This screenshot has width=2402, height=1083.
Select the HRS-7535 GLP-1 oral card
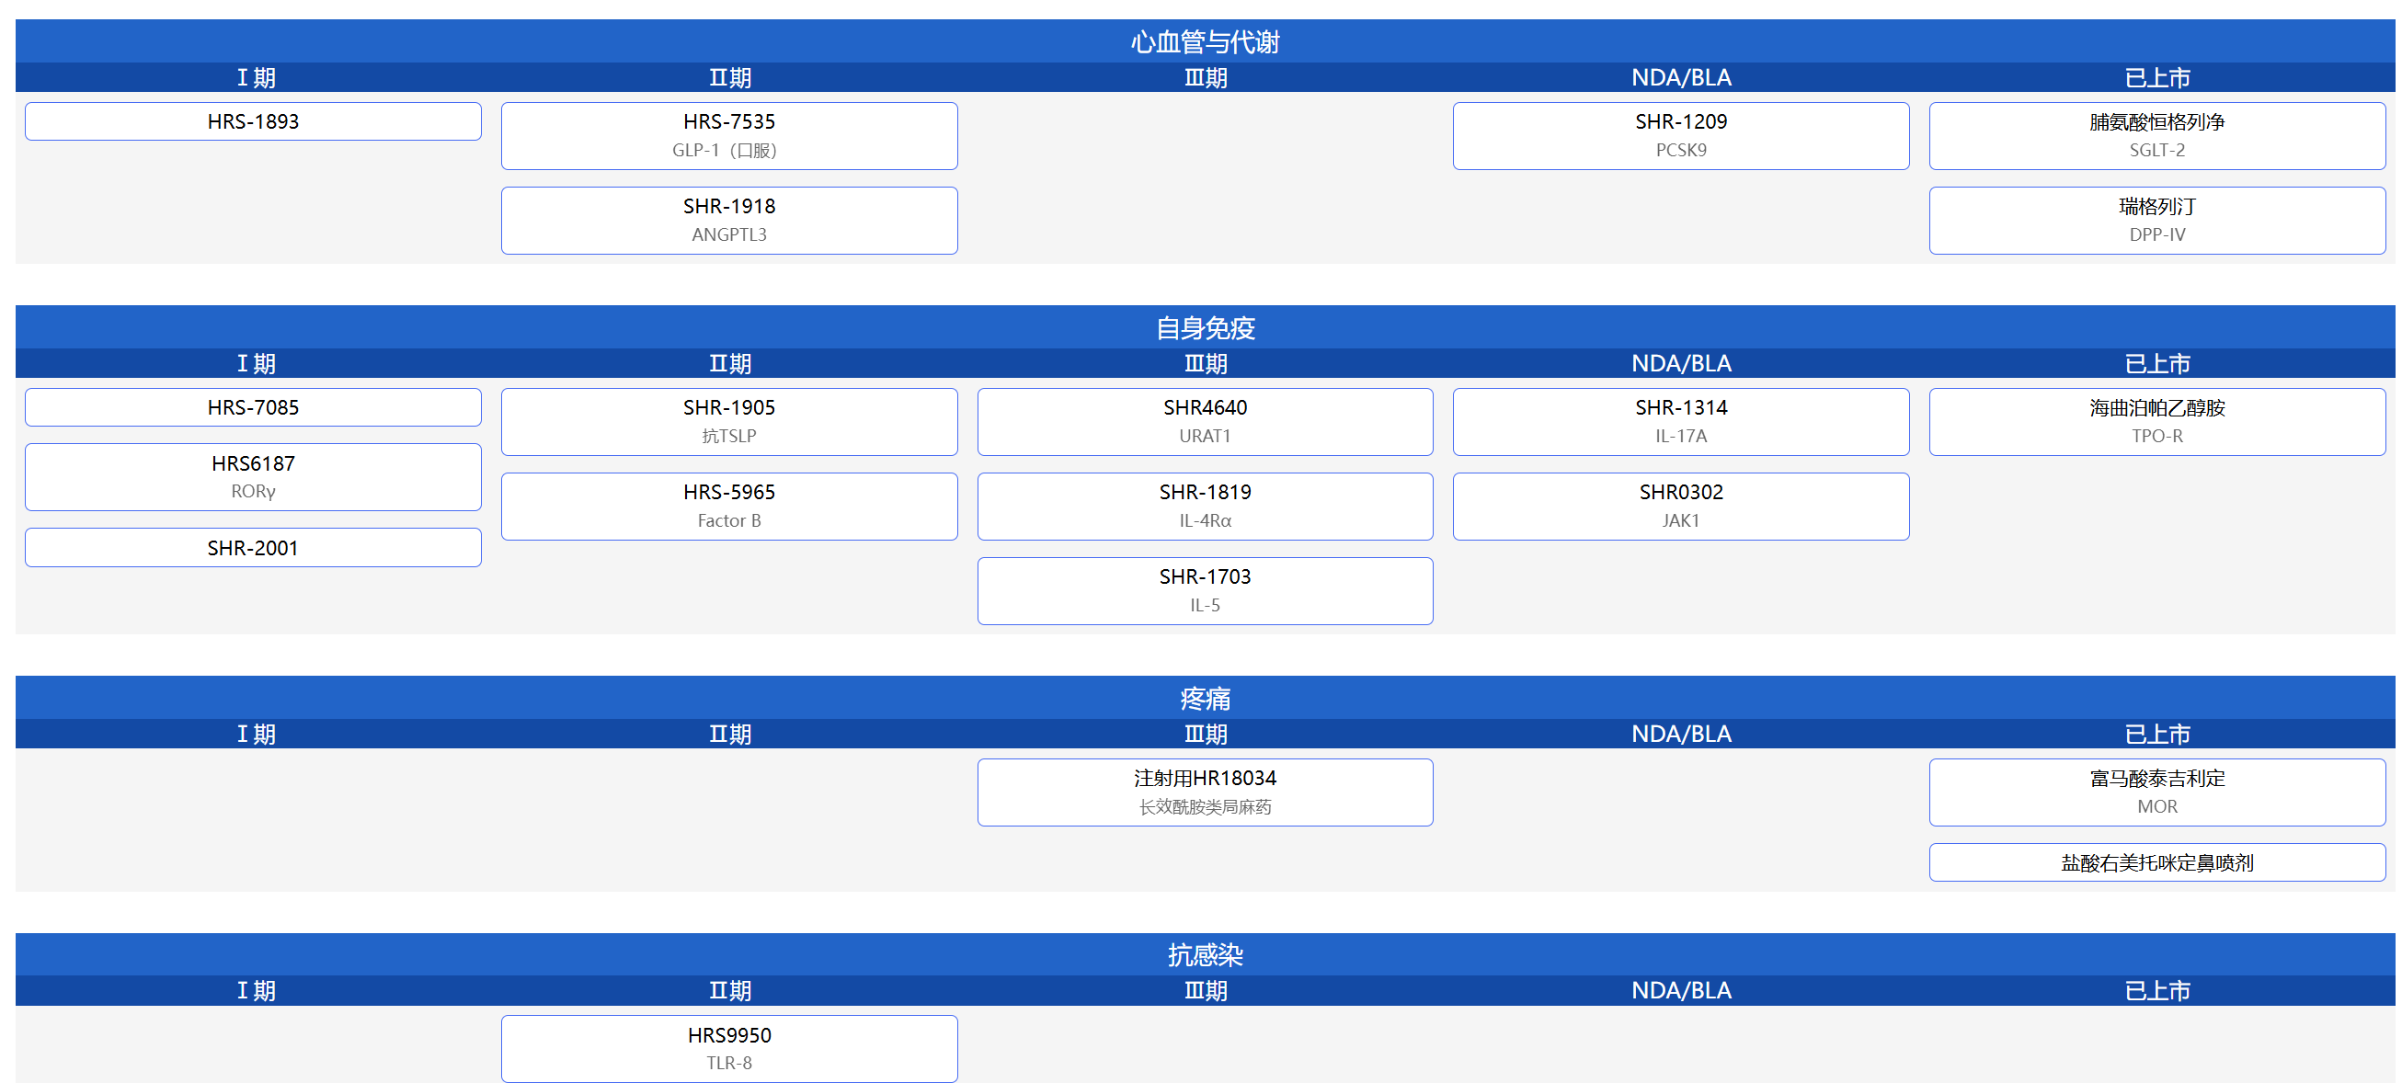tap(729, 136)
